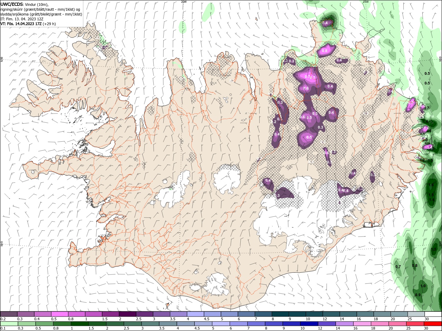Click the 0.3 swatch in the upper snow legend
The width and height of the screenshot is (442, 331).
pos(26,314)
